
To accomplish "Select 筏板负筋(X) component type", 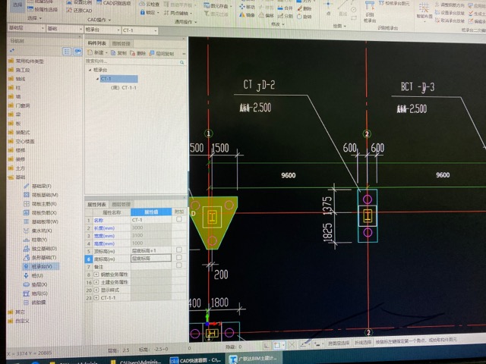I will tap(40, 212).
